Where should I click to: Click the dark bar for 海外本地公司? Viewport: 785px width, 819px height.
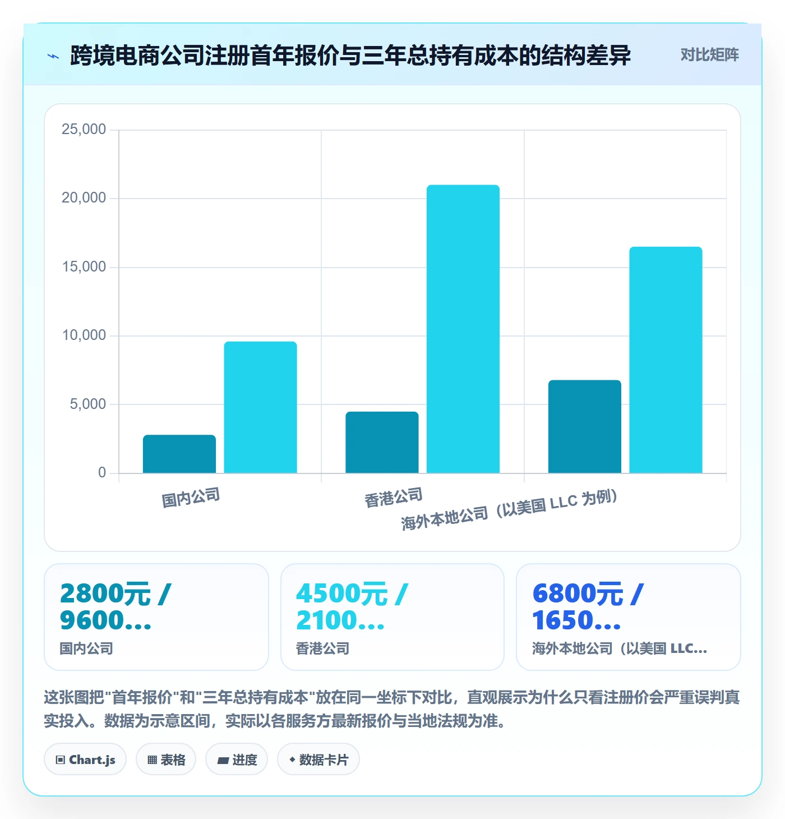point(585,426)
